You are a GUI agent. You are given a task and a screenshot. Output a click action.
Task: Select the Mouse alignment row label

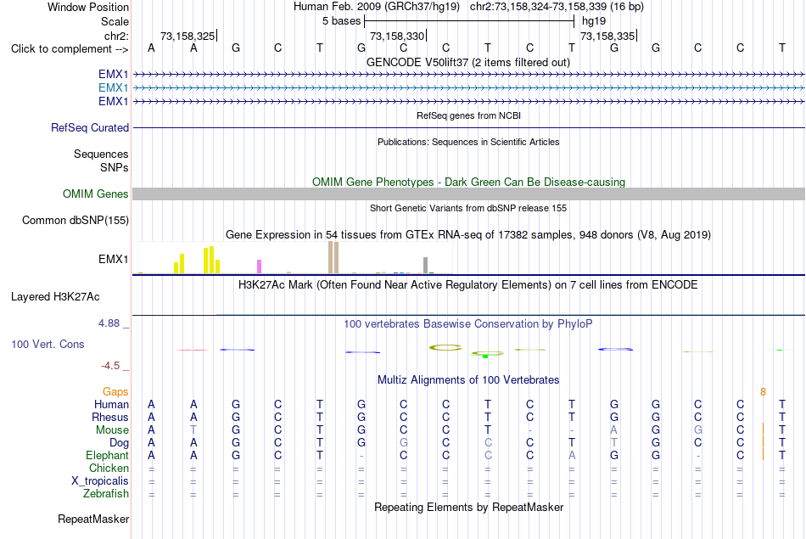112,430
